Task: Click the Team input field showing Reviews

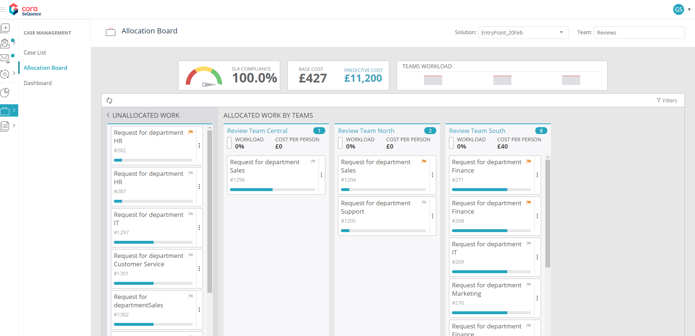Action: 639,33
